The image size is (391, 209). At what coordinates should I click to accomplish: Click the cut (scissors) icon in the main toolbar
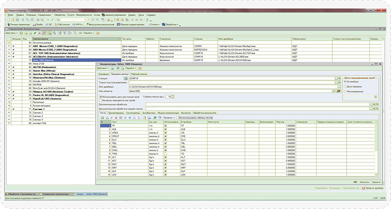coord(23,20)
